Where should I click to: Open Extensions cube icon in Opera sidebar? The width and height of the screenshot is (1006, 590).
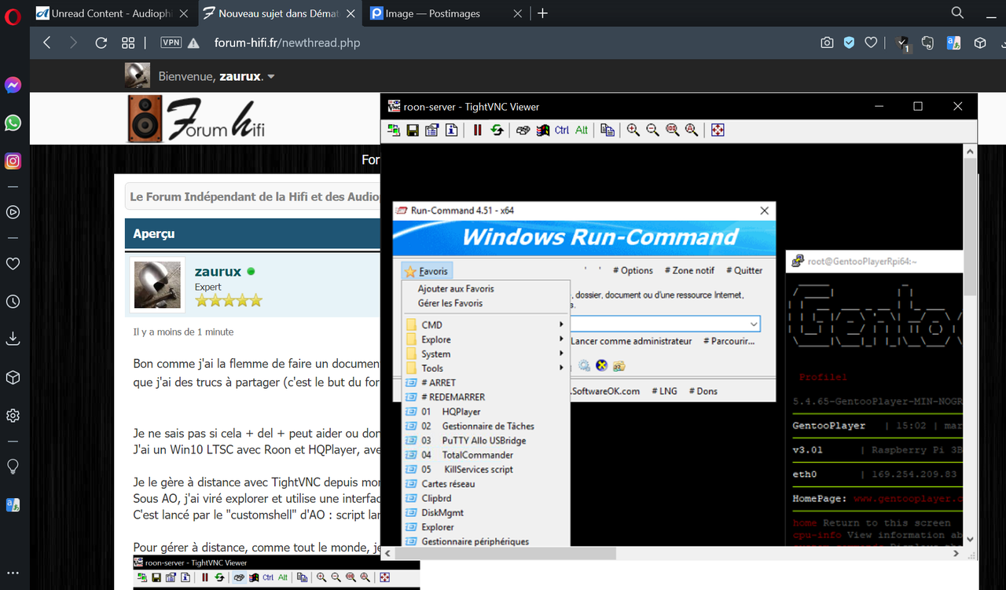13,378
